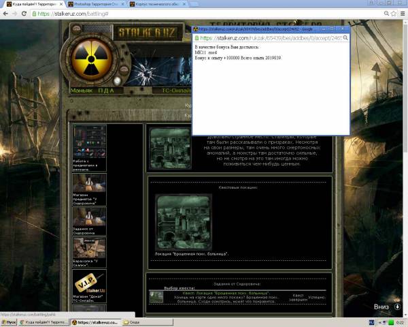Viewport: 408px width, 327px height.
Task: Click the V.I.P. Donat shop icon
Action: 89,283
